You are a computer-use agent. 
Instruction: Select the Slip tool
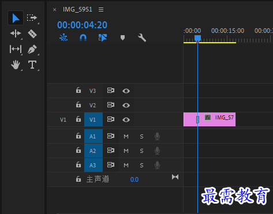point(16,49)
